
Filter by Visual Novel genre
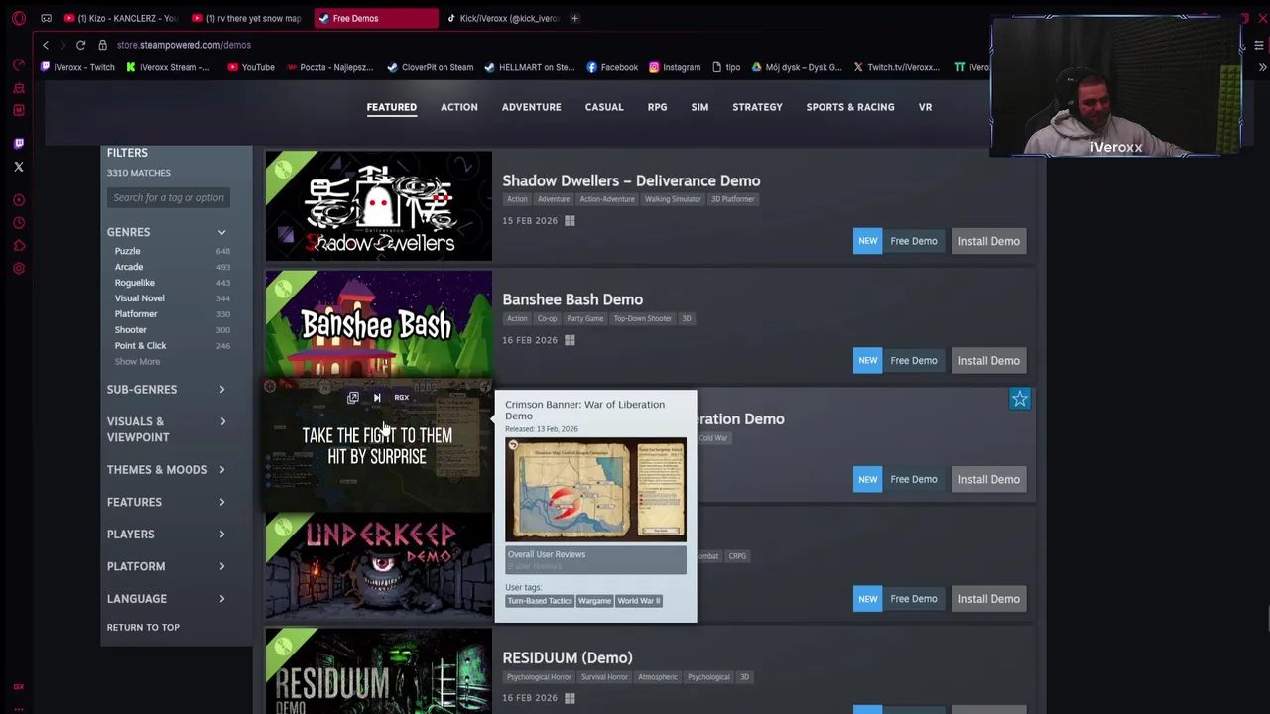tap(139, 298)
